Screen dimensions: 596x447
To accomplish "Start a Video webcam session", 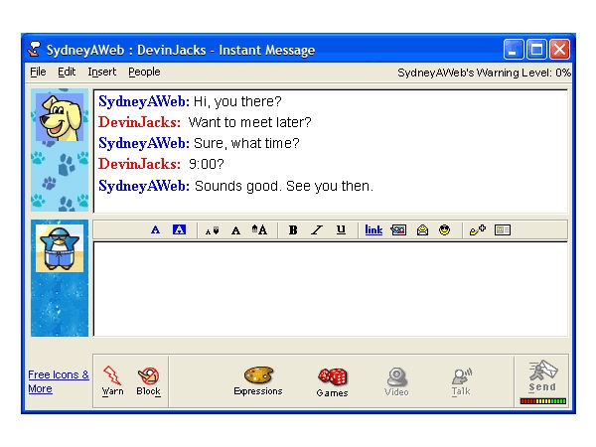I will [396, 381].
